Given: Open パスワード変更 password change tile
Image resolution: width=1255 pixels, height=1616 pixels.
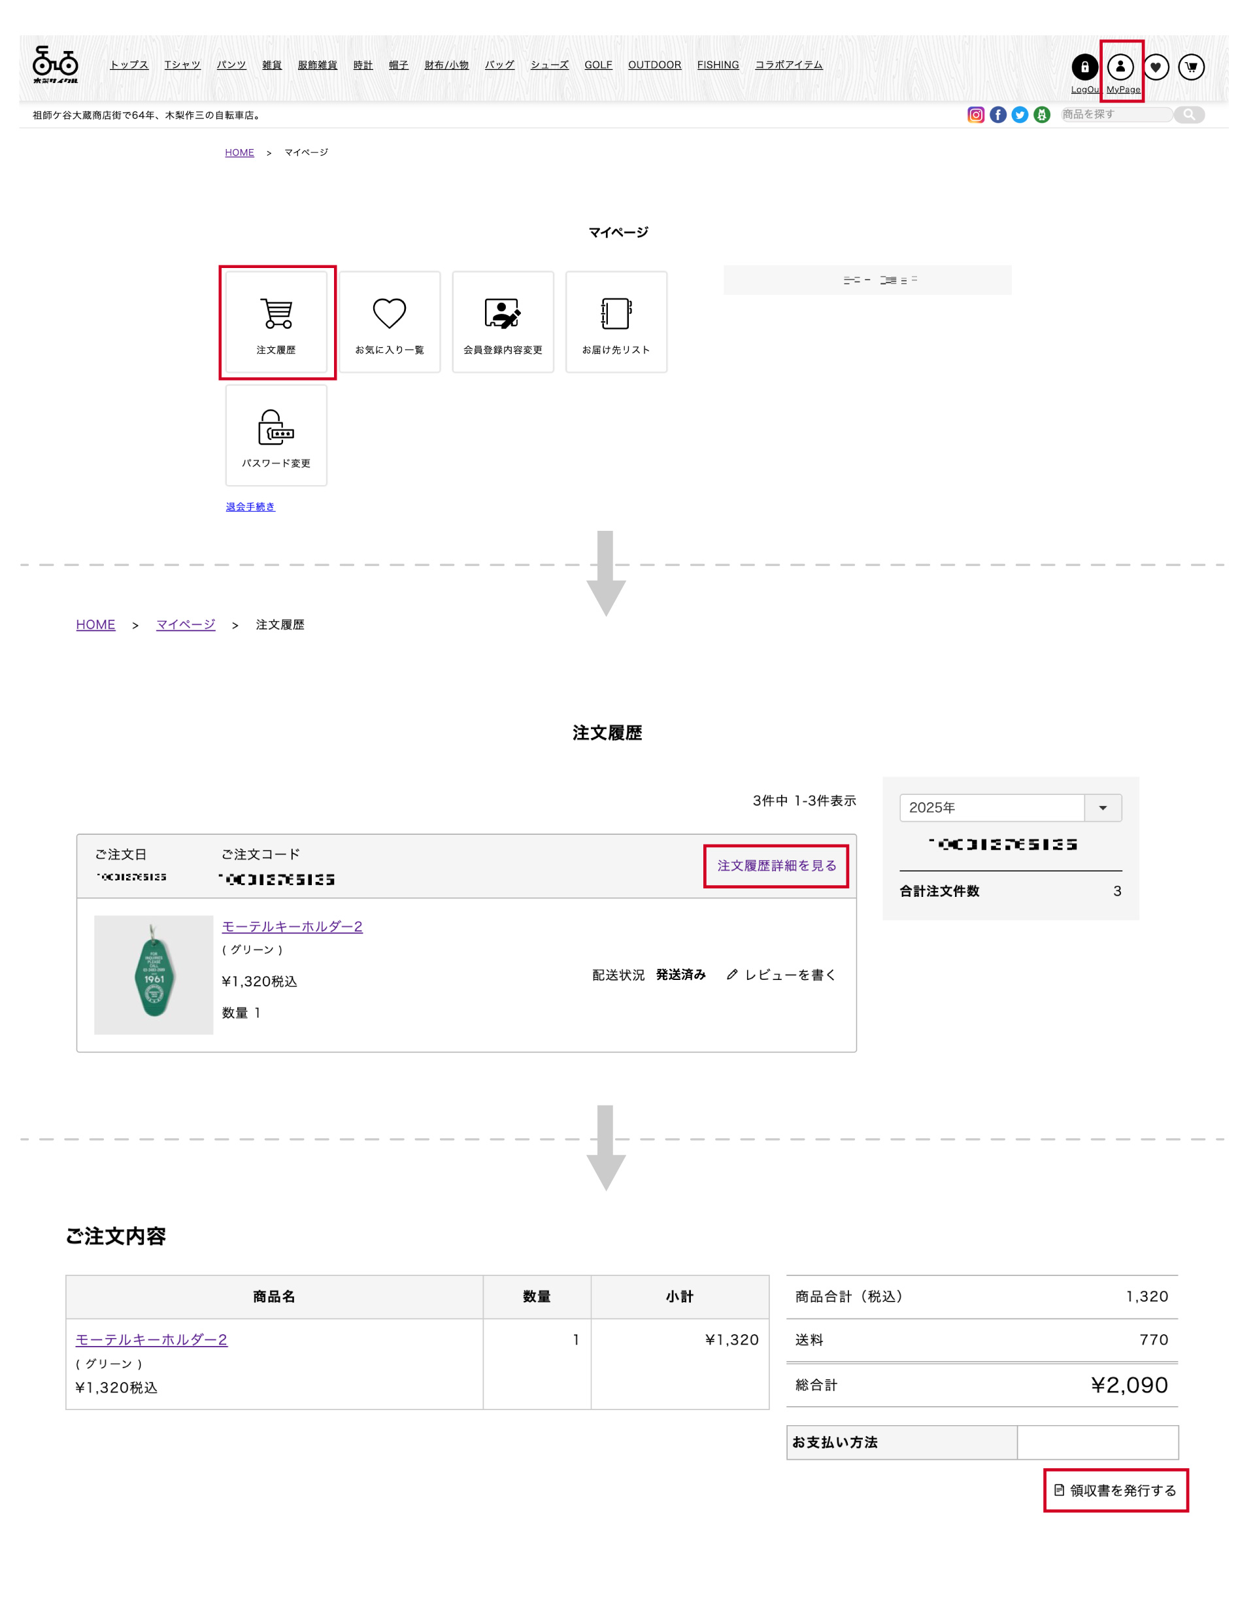Looking at the screenshot, I should pyautogui.click(x=276, y=435).
